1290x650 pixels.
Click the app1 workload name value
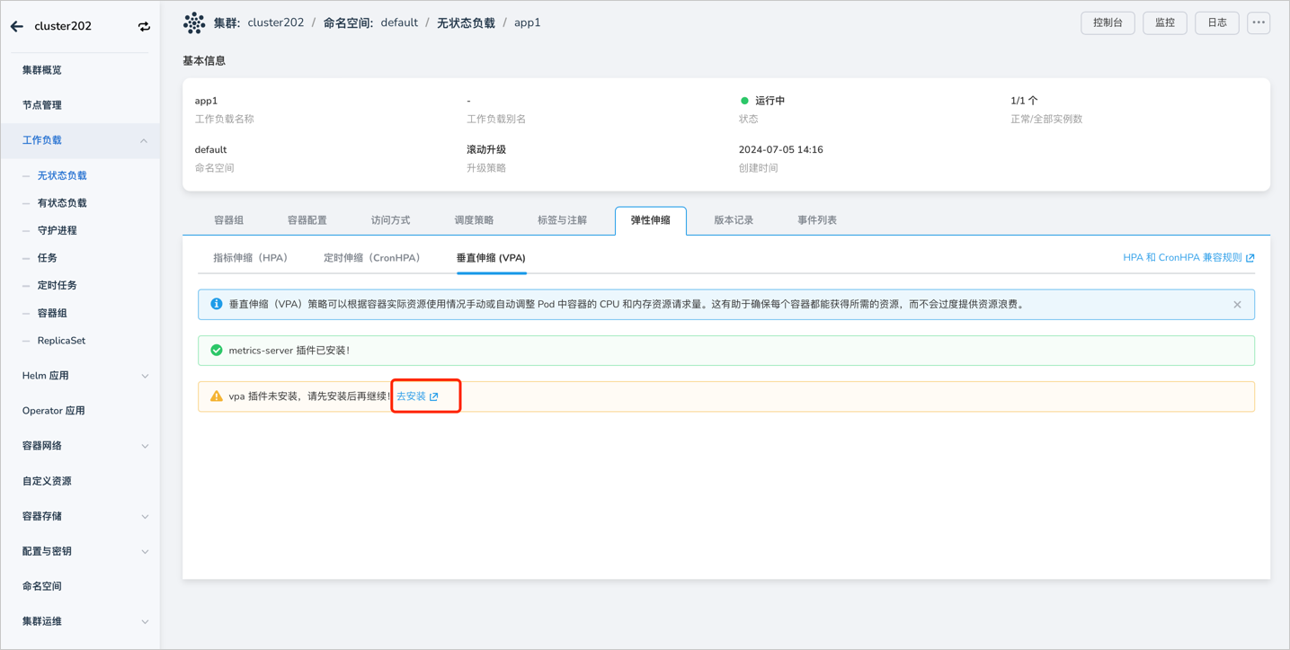pyautogui.click(x=206, y=101)
